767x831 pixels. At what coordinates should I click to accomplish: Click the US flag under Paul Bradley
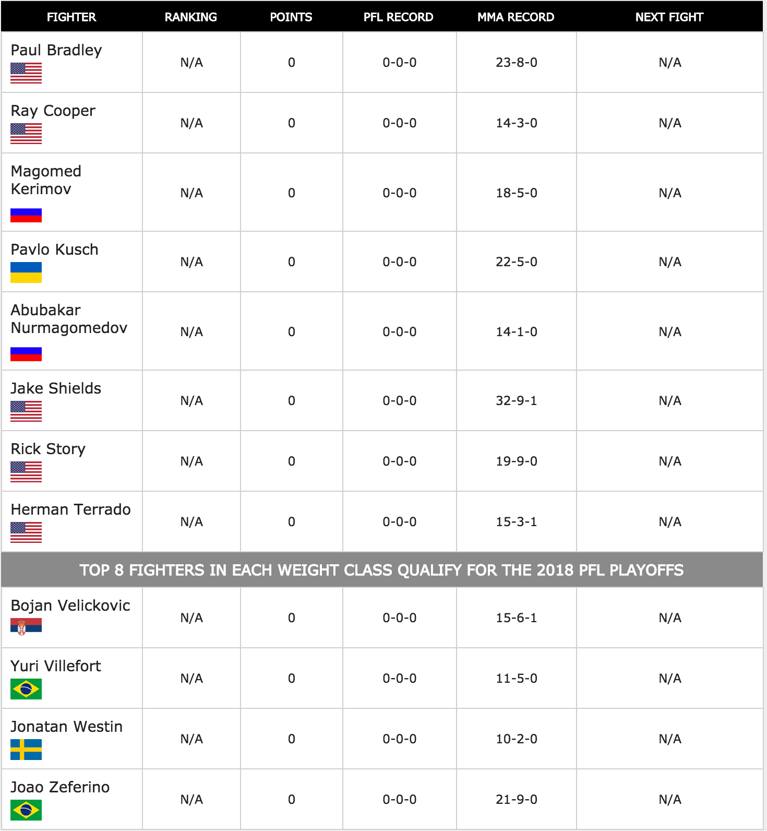pos(26,73)
